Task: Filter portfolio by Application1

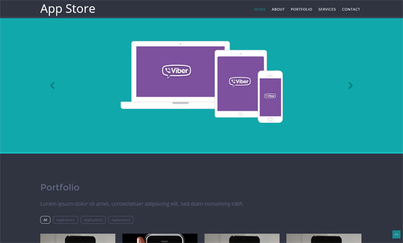Action: [x=65, y=220]
